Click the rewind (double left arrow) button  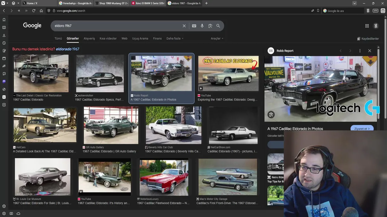(x=19, y=11)
